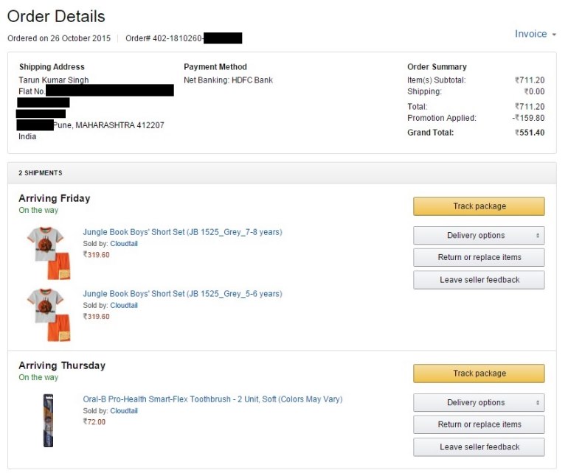This screenshot has width=568, height=473.
Task: Open Cloudtail seller link for 5-6 years set
Action: point(124,306)
